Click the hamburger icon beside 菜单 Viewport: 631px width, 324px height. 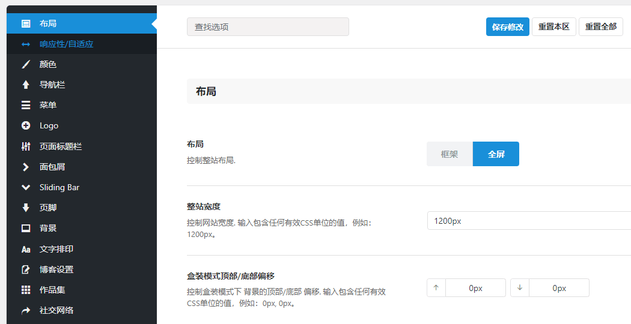(x=26, y=105)
